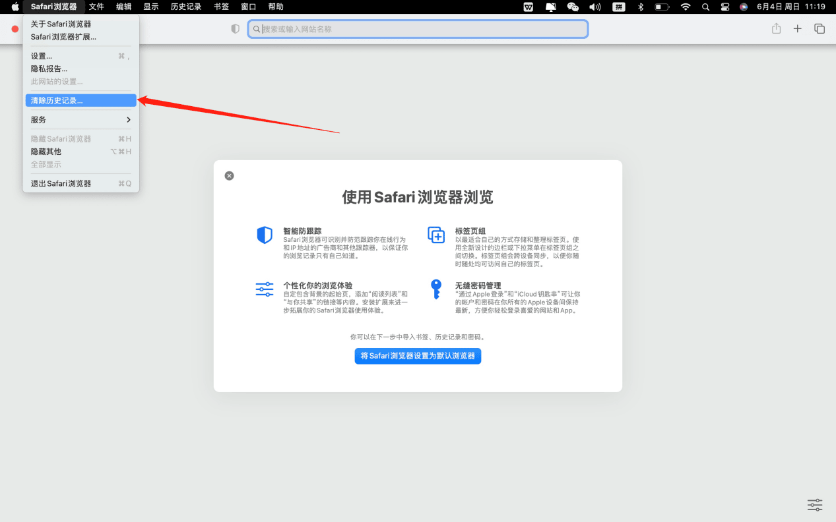Close the Safari window with red button
This screenshot has height=522, width=836.
tap(15, 29)
